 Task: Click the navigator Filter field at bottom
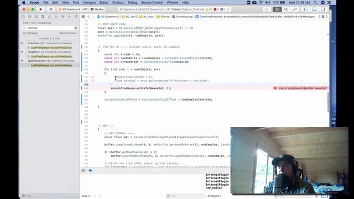[x=50, y=196]
